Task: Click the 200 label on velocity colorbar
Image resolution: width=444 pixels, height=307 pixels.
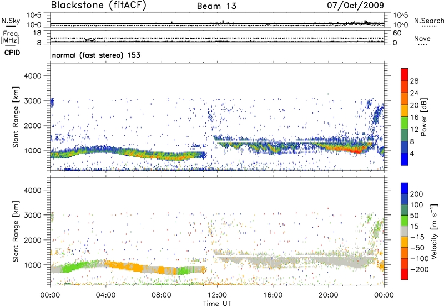Action: coord(417,194)
